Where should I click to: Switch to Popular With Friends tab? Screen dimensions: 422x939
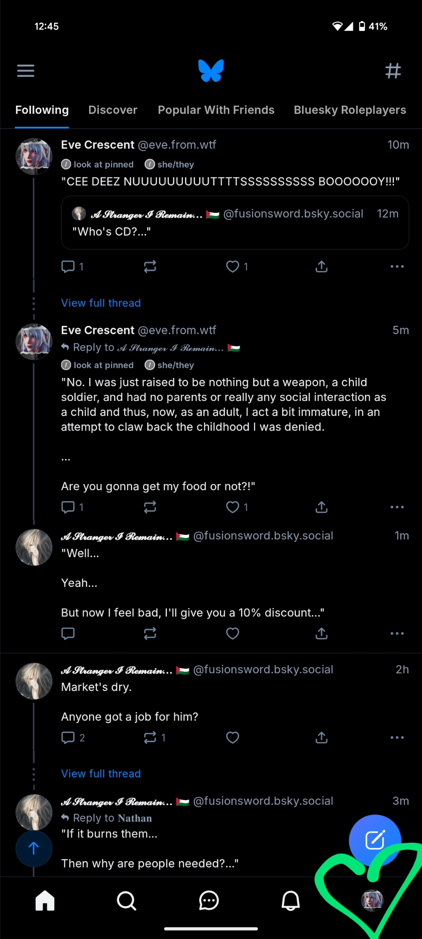click(216, 110)
